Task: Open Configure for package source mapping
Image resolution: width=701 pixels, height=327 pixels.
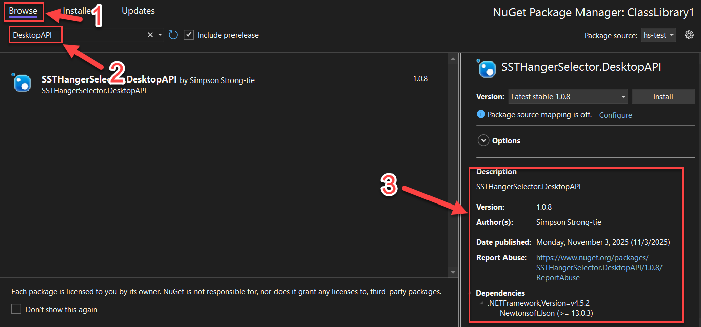Action: [615, 115]
